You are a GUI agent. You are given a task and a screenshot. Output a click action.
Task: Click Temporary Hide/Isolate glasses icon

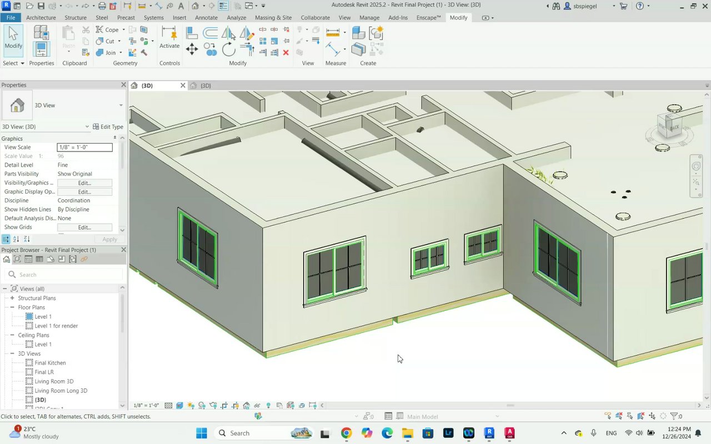(257, 406)
